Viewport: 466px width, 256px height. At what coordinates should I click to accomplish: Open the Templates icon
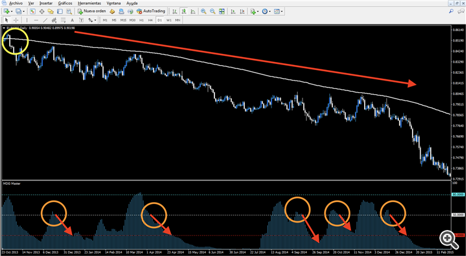[x=276, y=11]
